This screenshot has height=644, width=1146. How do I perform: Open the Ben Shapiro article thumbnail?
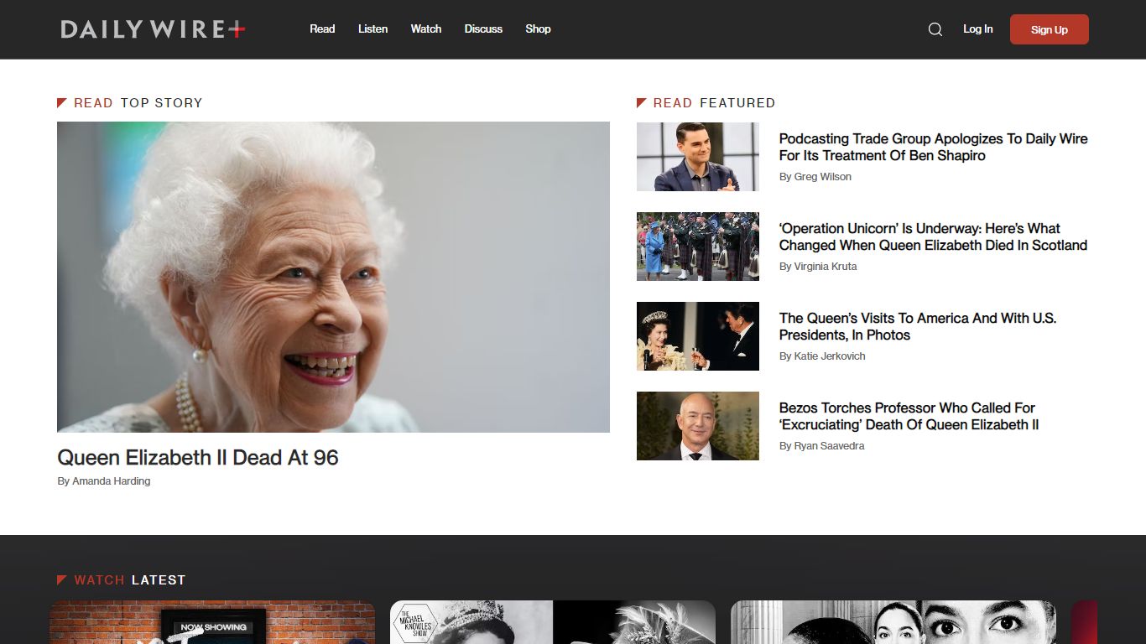pos(698,157)
